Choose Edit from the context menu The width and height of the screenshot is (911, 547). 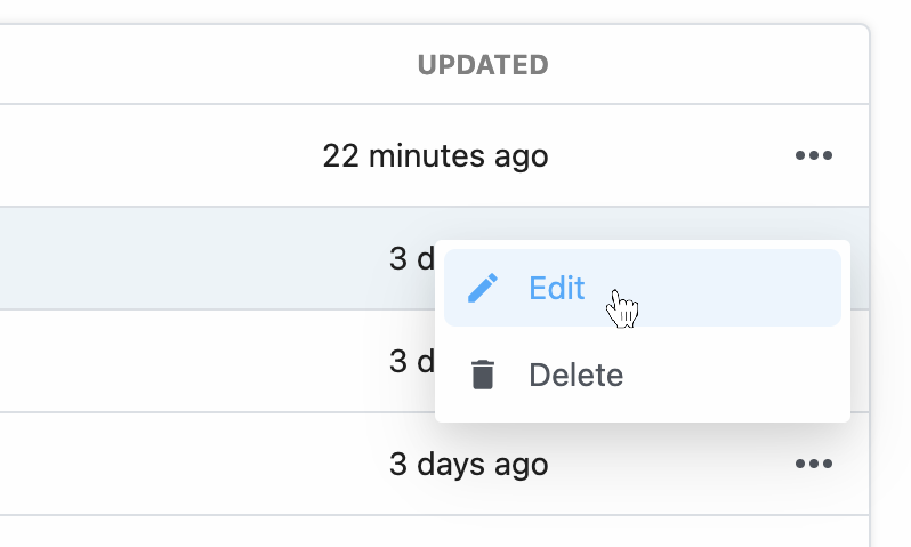[643, 288]
